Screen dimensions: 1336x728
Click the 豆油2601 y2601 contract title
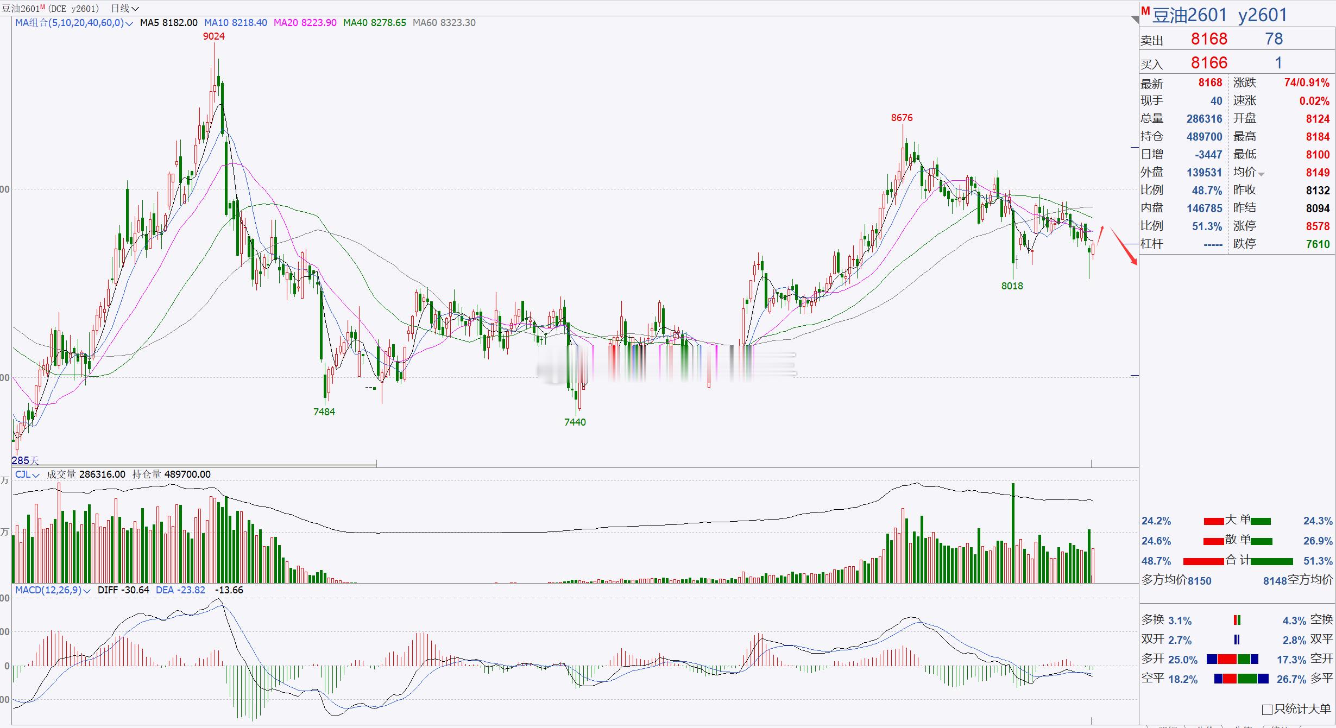(1219, 15)
